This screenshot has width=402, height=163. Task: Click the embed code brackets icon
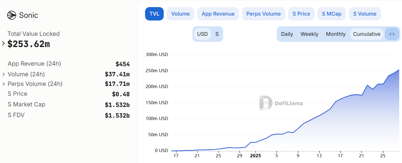point(392,34)
